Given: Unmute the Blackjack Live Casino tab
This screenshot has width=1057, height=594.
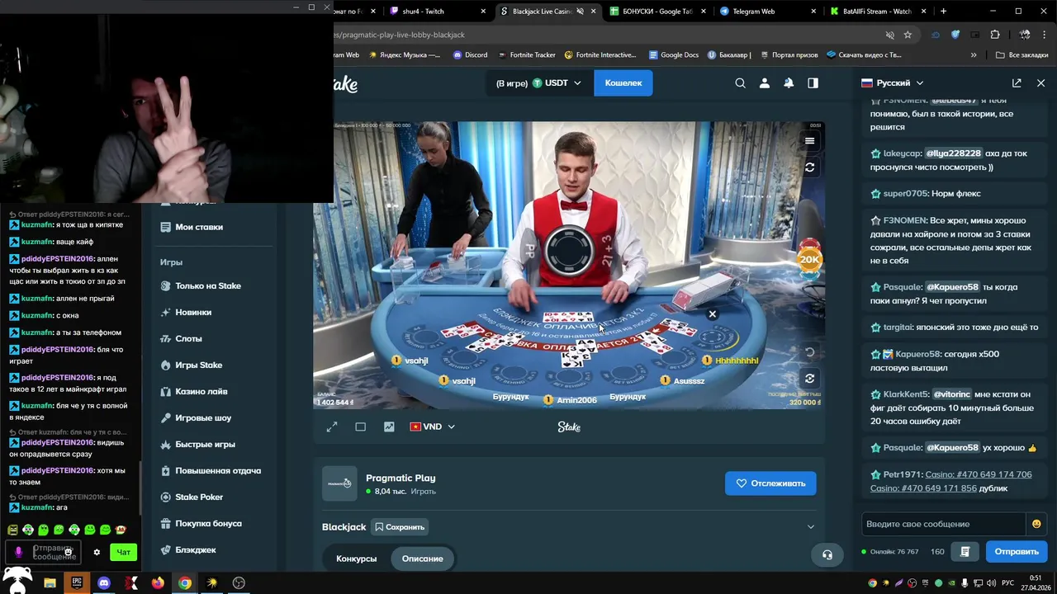Looking at the screenshot, I should 580,12.
